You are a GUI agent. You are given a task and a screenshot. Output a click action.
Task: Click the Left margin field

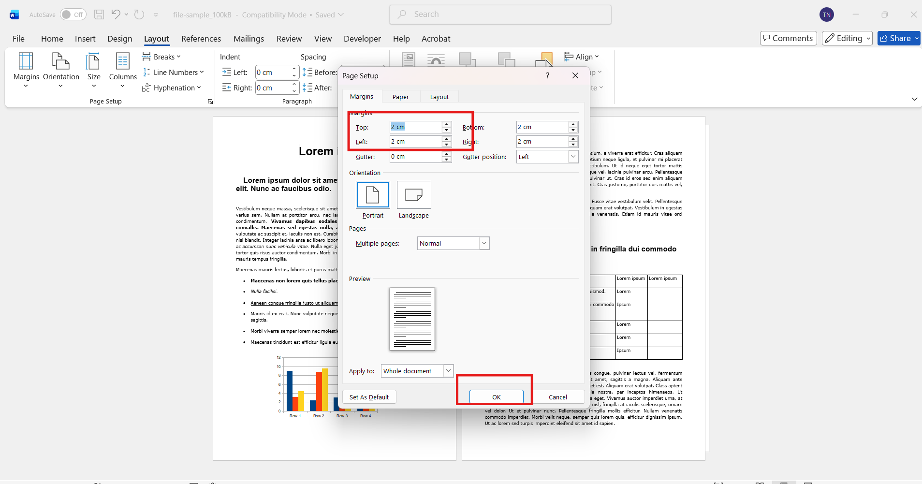point(416,141)
